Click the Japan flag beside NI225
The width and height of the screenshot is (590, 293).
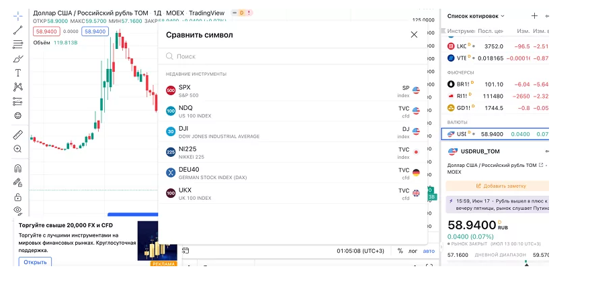[416, 152]
